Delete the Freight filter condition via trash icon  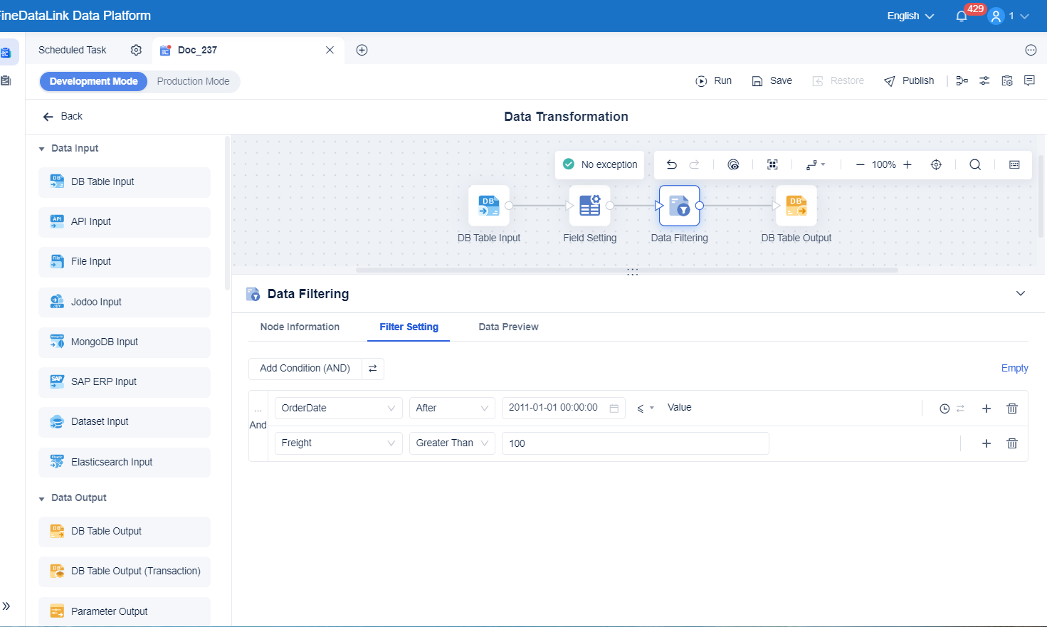(x=1012, y=443)
